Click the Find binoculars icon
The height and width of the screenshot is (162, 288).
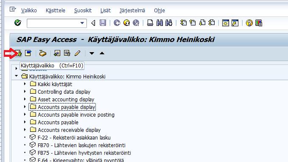159,23
